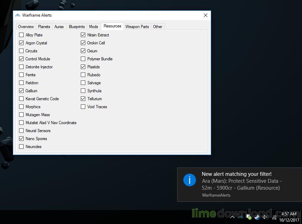Click the Warframe Alerts title bar icon

(18, 15)
